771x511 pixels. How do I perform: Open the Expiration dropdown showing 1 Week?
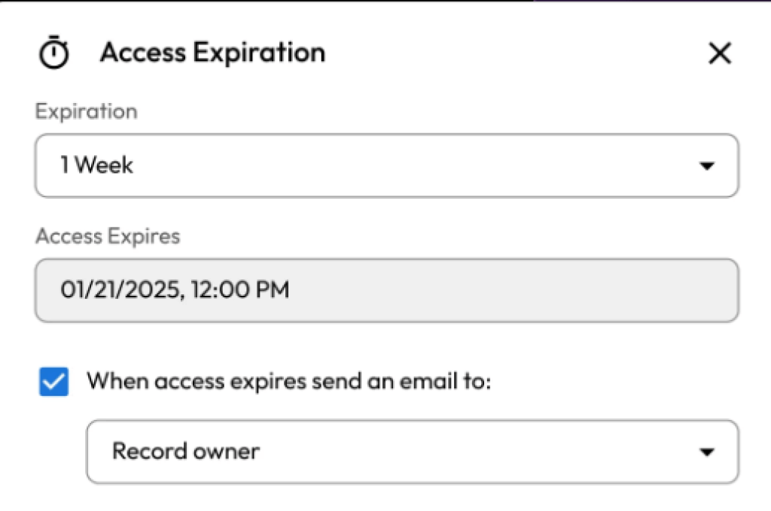386,166
